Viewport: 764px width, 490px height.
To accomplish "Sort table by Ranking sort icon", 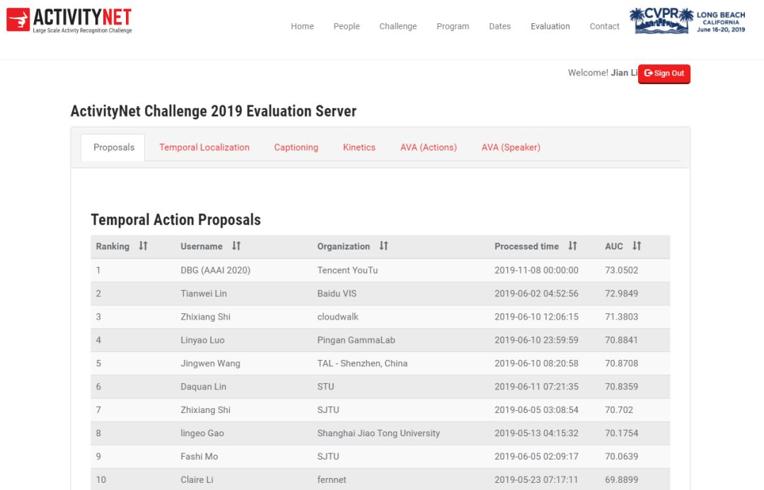I will pyautogui.click(x=143, y=246).
